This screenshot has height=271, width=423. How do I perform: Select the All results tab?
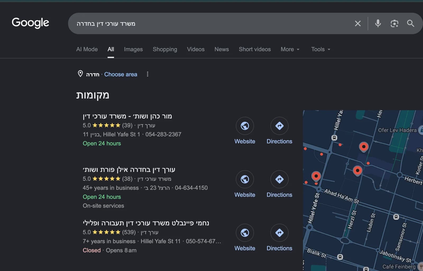tap(111, 49)
